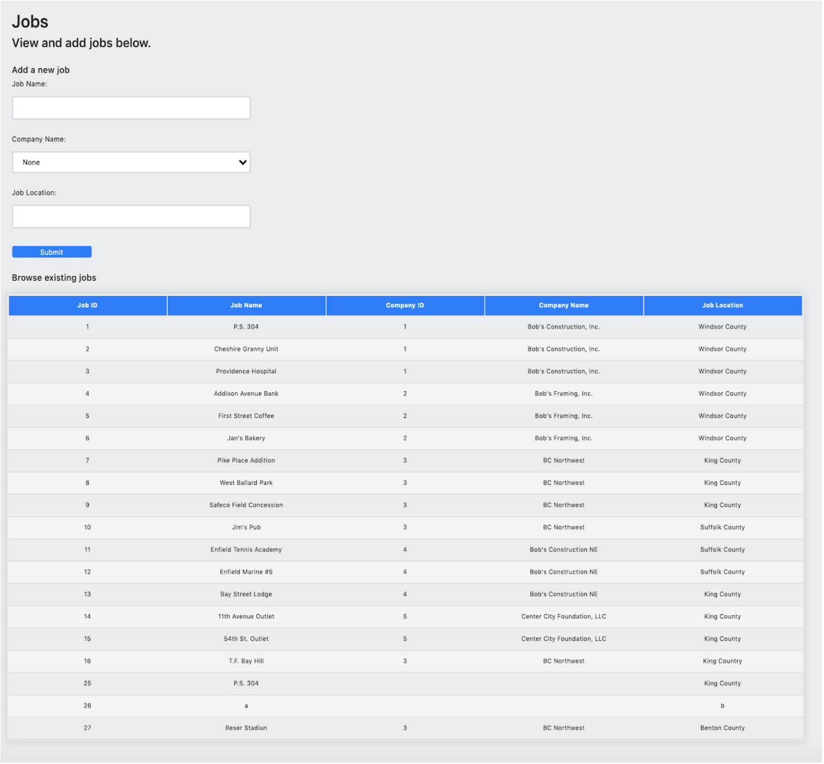This screenshot has height=764, width=824.
Task: Click the Job Location input field
Action: click(131, 216)
